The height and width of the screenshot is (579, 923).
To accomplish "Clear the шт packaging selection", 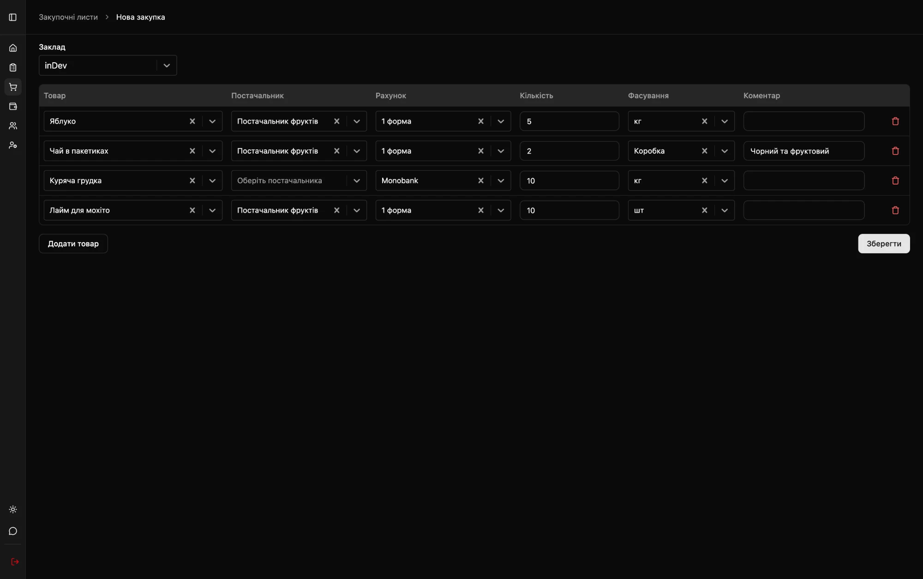I will tap(705, 210).
